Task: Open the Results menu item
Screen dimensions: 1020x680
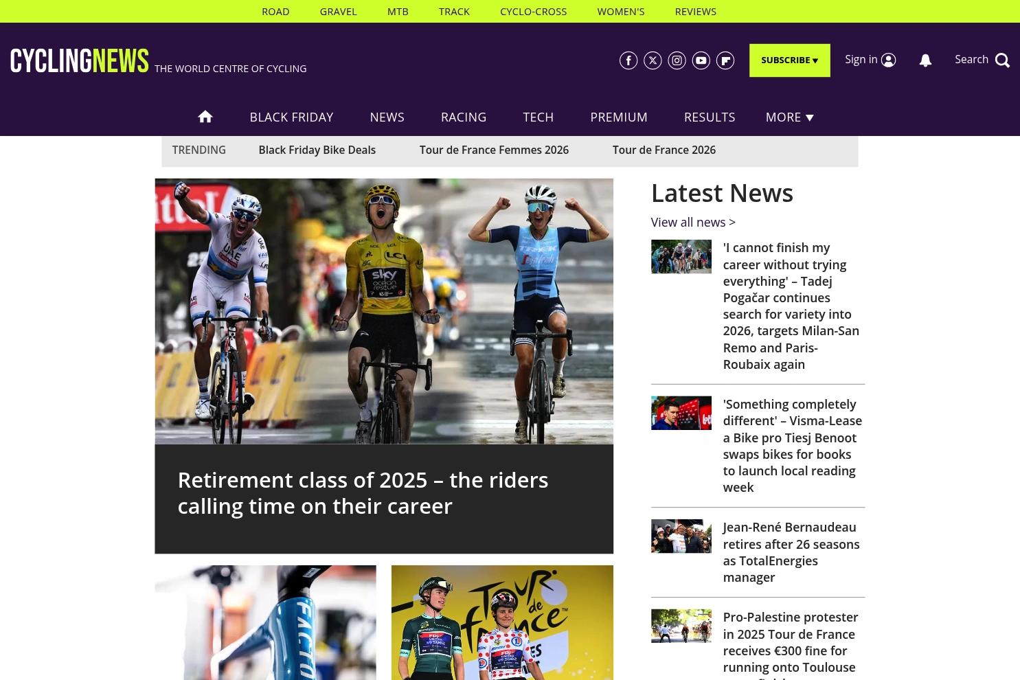Action: (710, 117)
